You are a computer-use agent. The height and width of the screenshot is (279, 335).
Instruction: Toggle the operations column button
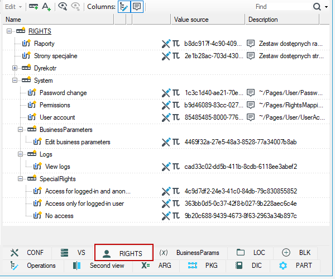[x=124, y=7]
